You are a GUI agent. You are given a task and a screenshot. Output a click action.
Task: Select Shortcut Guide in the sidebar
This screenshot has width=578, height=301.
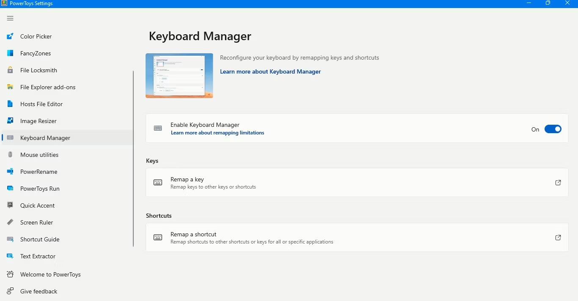pos(40,239)
